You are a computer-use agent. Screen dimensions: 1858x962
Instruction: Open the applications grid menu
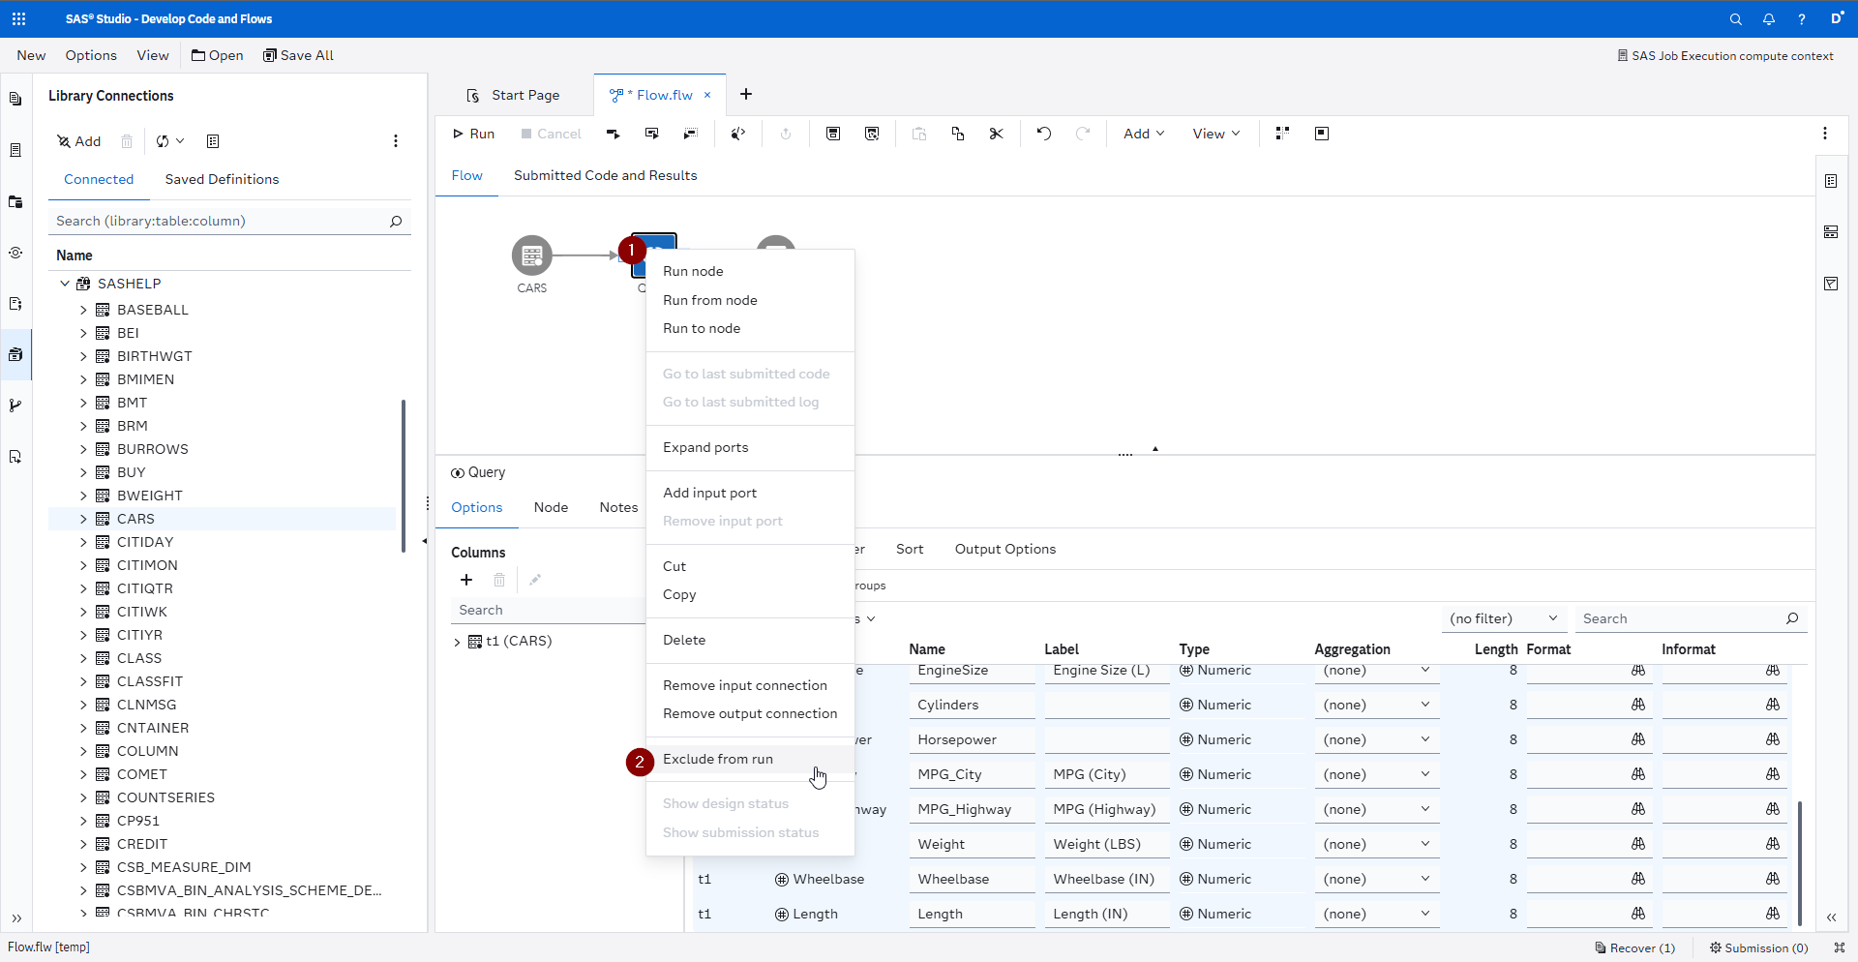[x=18, y=18]
